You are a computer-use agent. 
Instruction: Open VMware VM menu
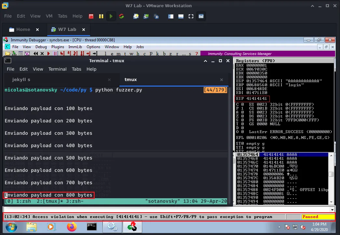pos(49,16)
